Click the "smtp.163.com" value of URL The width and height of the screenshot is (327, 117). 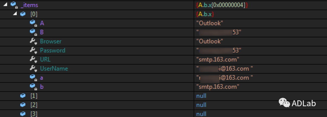217,60
